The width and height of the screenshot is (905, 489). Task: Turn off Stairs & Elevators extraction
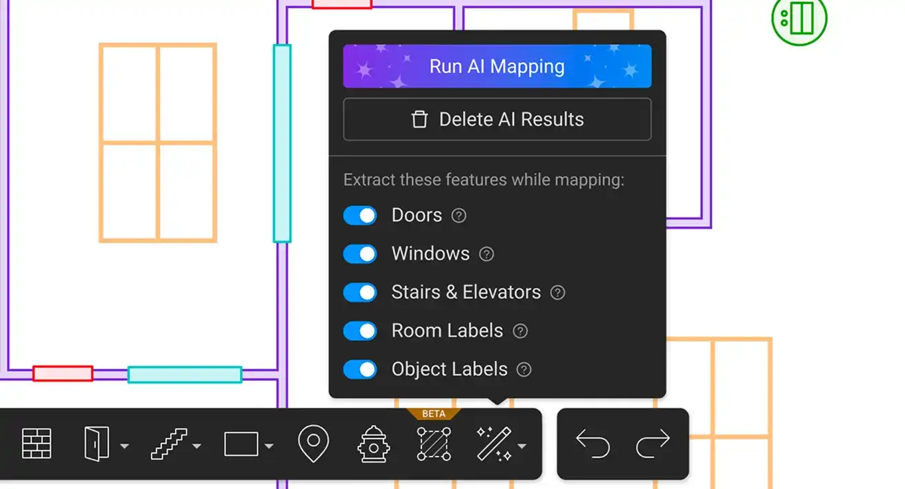pos(360,293)
